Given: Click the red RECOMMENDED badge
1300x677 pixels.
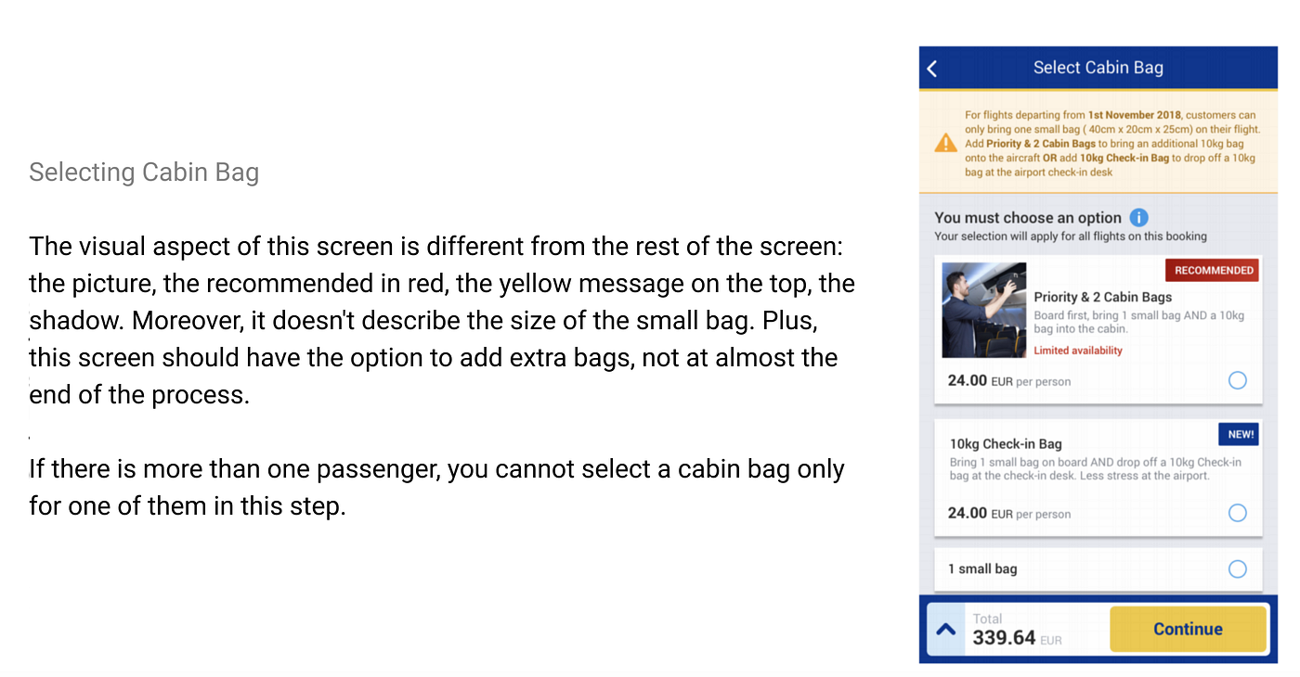Looking at the screenshot, I should (x=1214, y=270).
